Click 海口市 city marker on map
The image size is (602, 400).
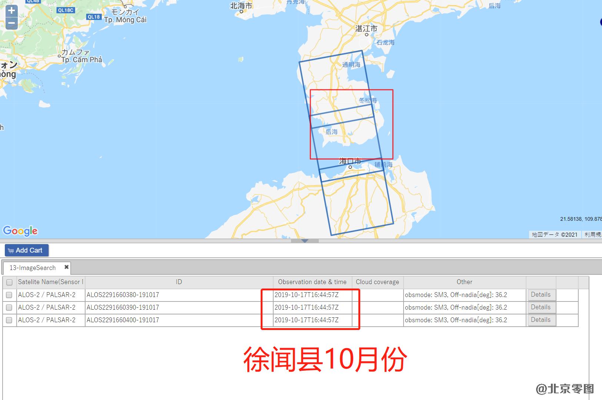[350, 167]
